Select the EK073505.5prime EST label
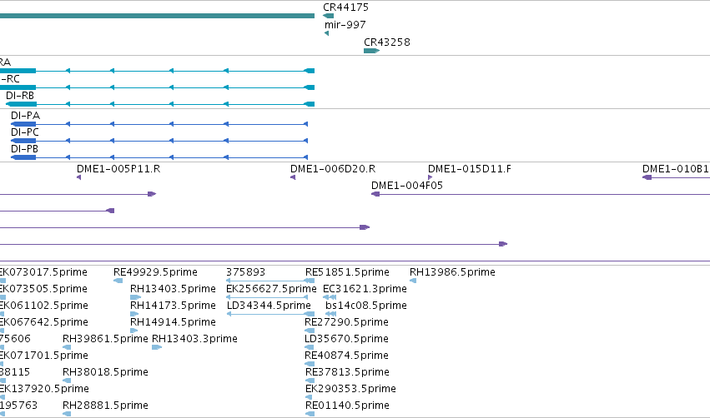This screenshot has width=710, height=418. click(x=43, y=289)
